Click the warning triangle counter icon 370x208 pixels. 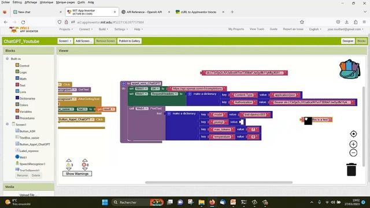[68, 165]
